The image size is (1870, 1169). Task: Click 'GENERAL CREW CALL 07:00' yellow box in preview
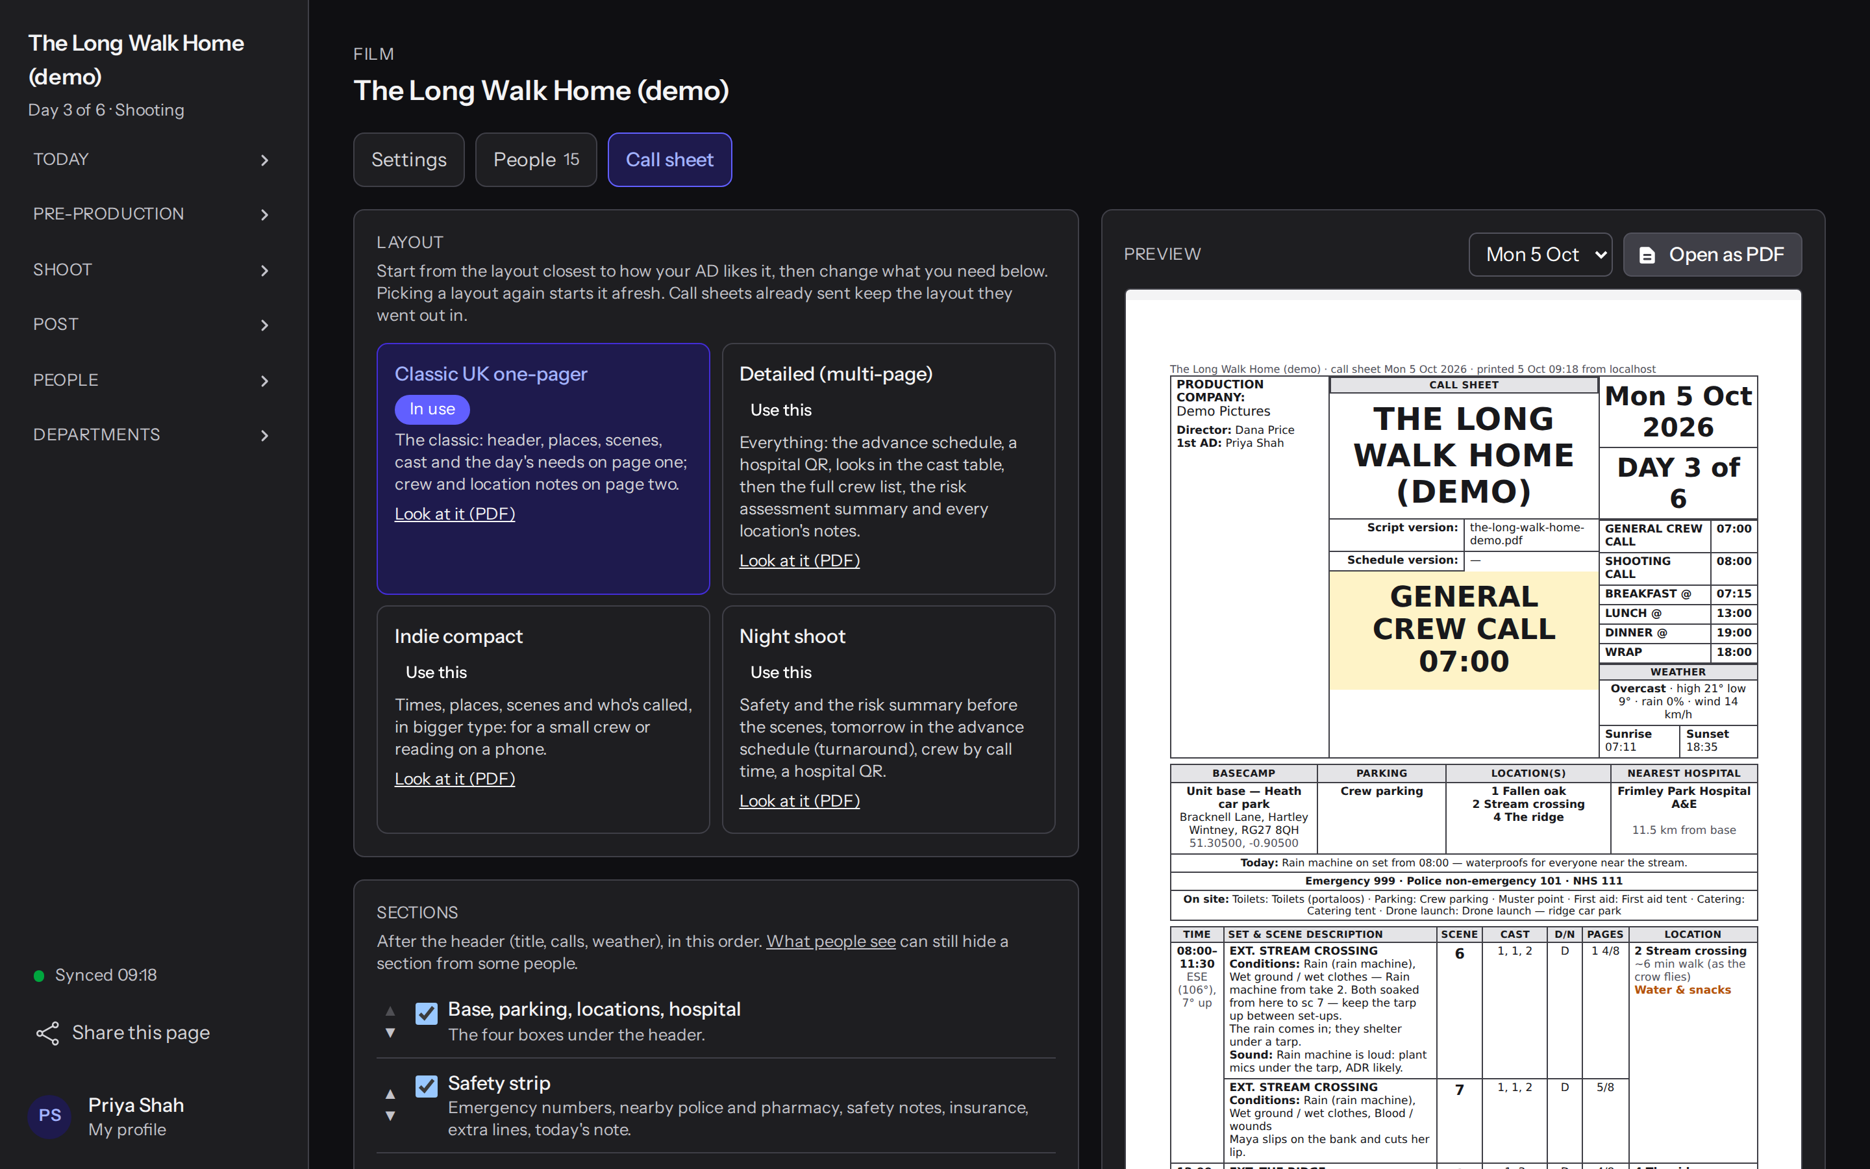(1464, 629)
